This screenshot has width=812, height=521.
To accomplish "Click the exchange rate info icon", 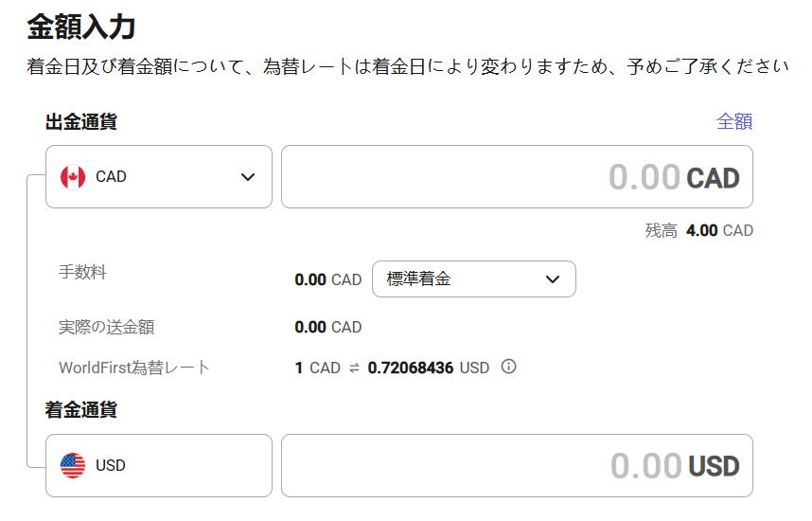I will [508, 367].
